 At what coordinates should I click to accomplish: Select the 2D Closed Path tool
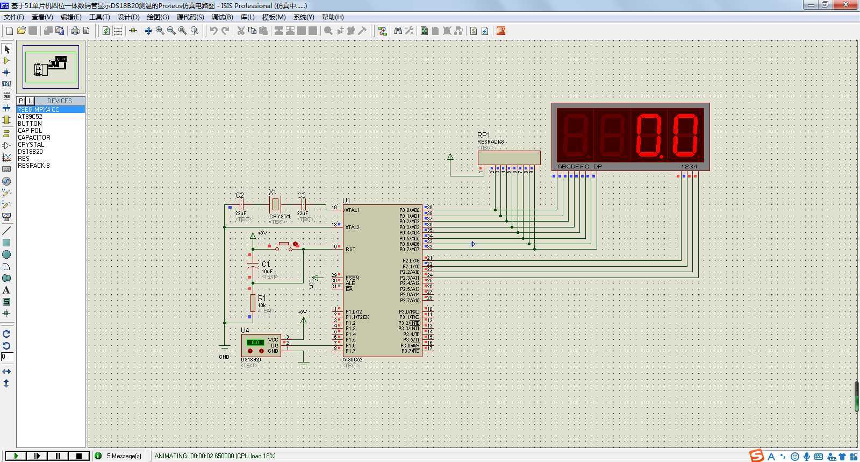pyautogui.click(x=6, y=278)
